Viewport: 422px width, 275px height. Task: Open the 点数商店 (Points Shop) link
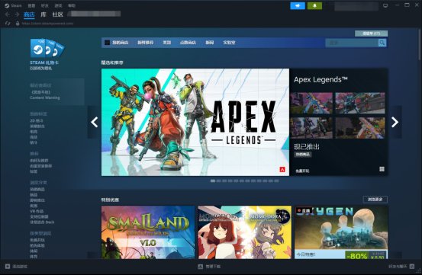188,43
